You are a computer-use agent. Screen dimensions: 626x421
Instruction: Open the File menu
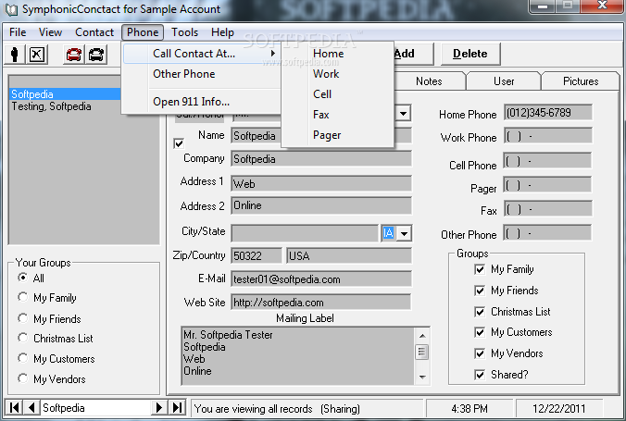pos(18,32)
